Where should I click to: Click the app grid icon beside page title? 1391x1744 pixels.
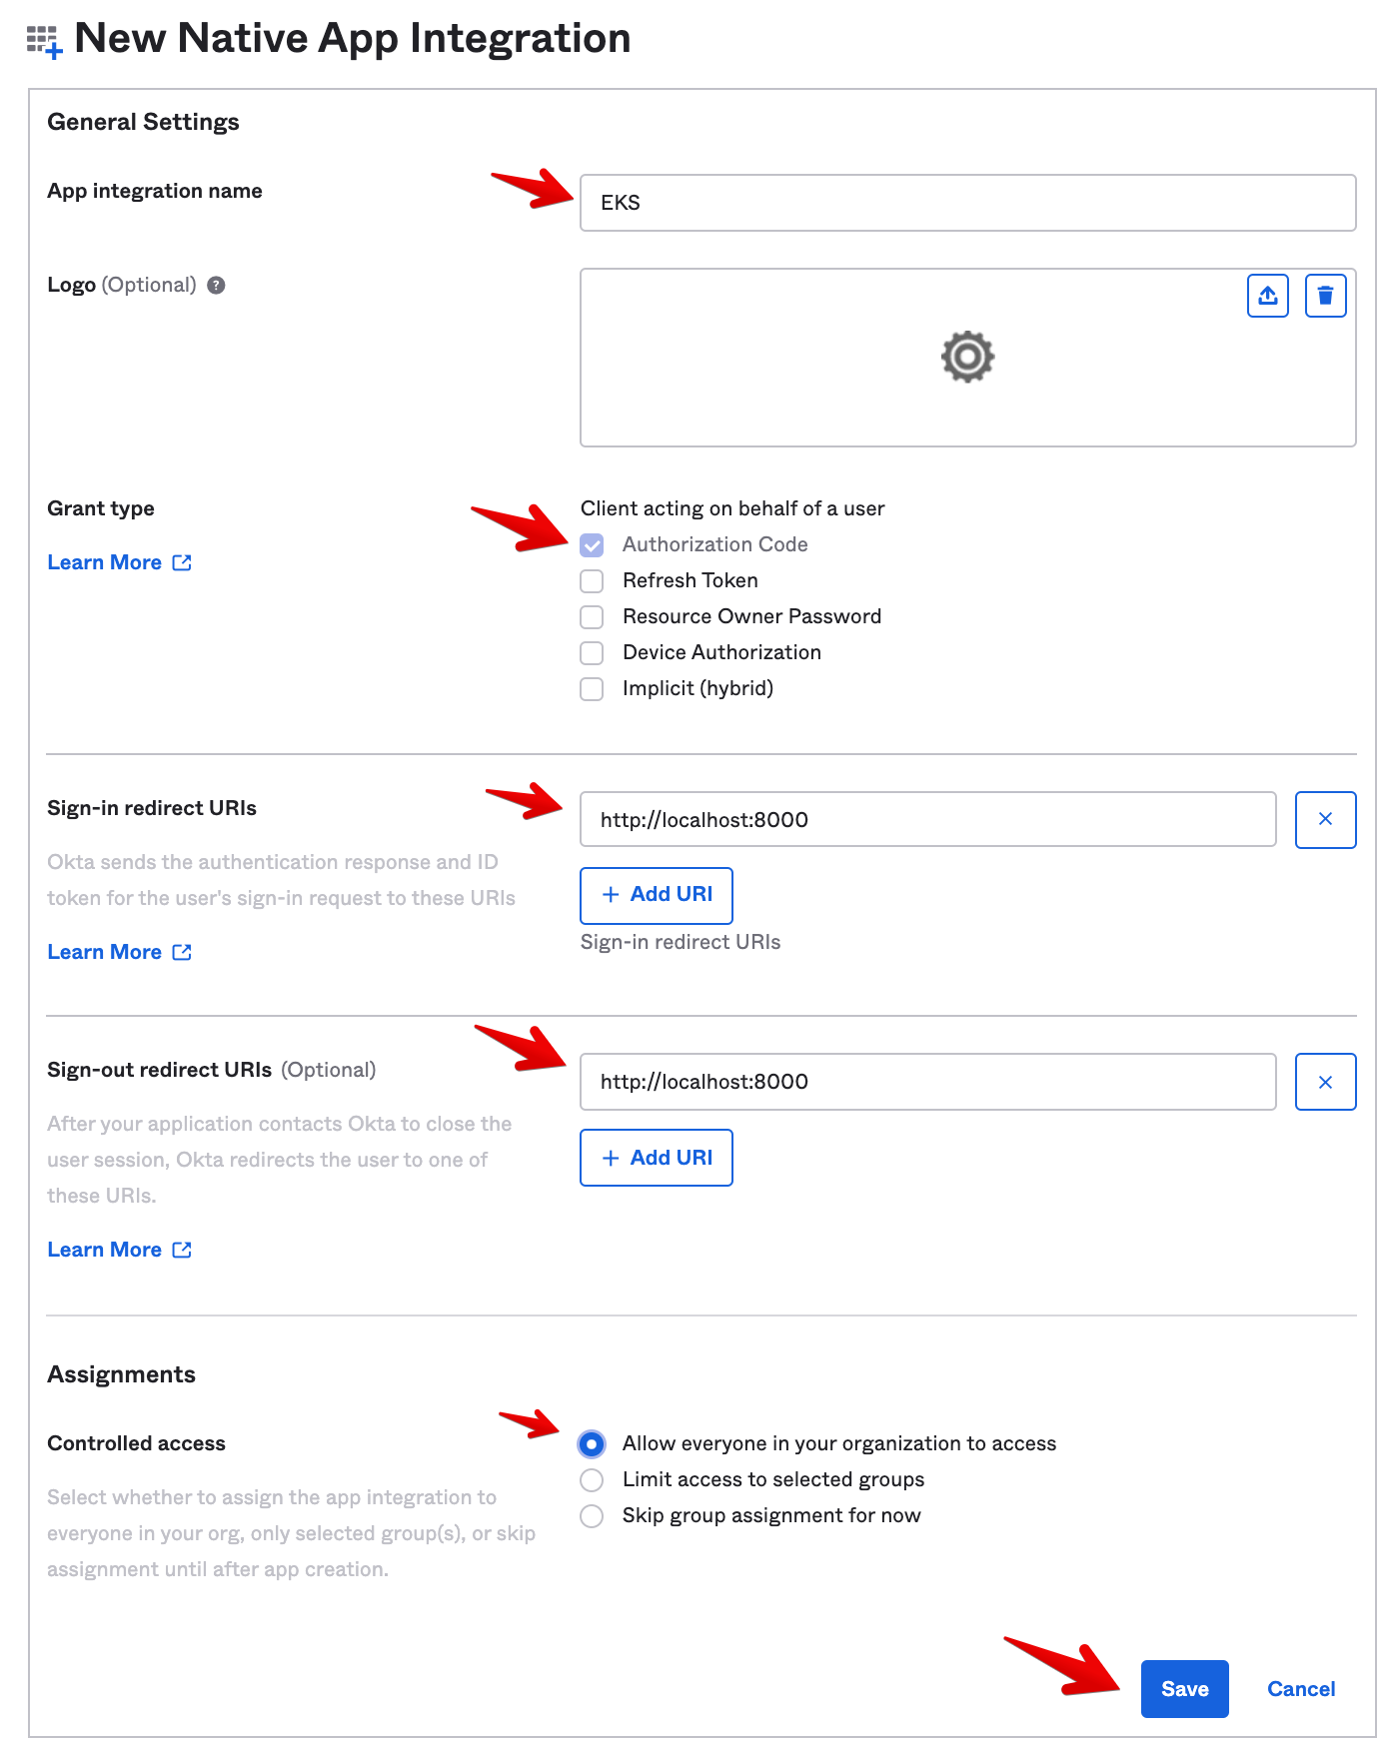(x=44, y=41)
